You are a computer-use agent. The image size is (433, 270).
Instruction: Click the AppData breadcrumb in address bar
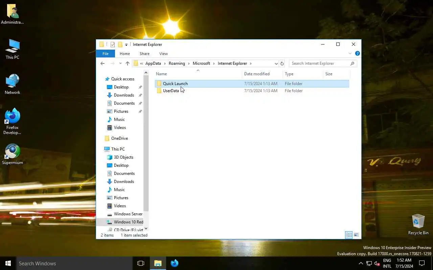[x=153, y=63]
